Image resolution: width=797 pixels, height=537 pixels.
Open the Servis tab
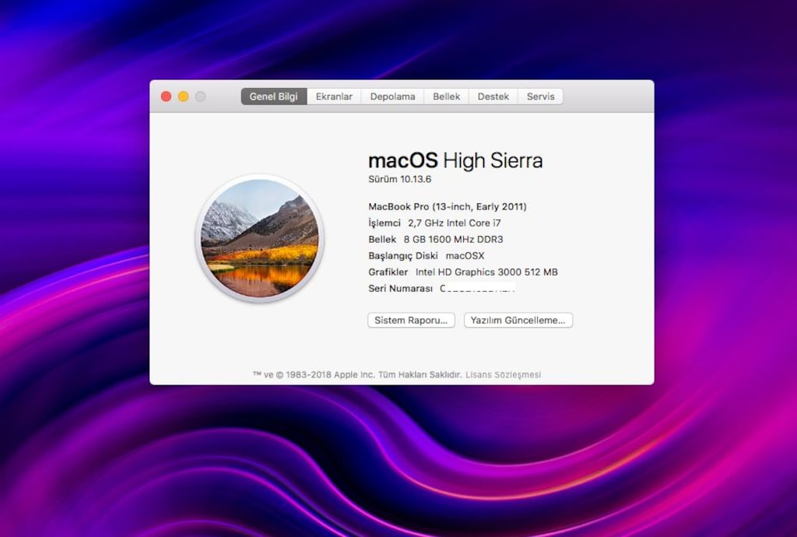(x=540, y=97)
